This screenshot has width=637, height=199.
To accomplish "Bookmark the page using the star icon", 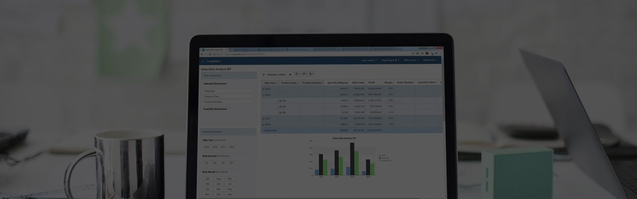I will [x=413, y=53].
